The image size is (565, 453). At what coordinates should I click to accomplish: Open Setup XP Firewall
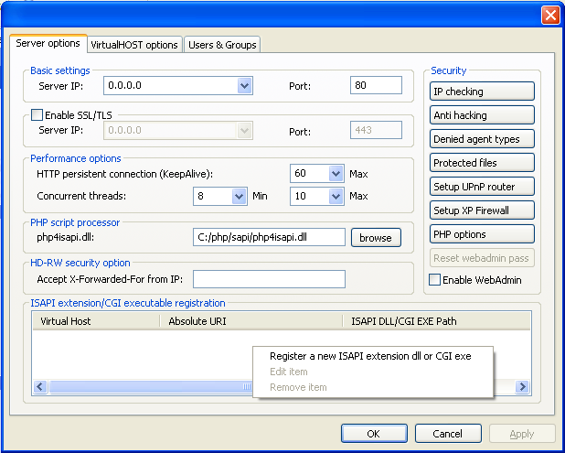click(x=482, y=210)
